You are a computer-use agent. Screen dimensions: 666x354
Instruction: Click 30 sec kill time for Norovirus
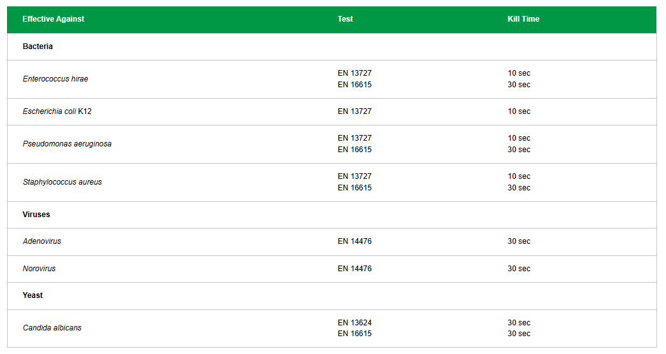[x=519, y=269]
